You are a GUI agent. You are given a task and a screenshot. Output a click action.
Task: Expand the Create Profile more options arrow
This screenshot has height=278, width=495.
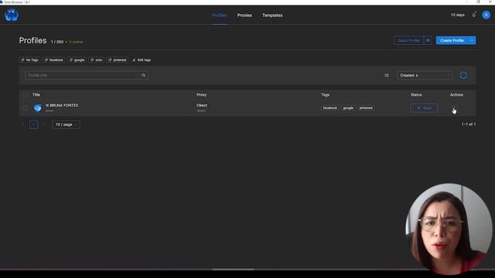(x=472, y=40)
